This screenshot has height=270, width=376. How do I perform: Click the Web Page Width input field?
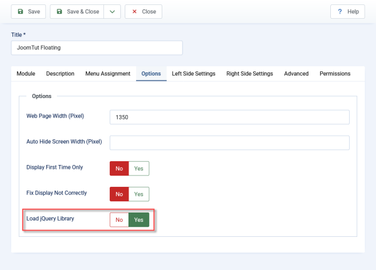[229, 117]
